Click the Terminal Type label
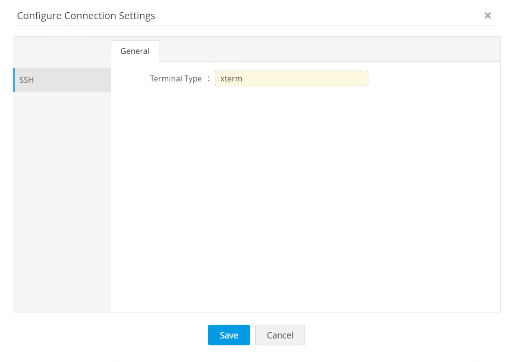515x362 pixels. [176, 78]
